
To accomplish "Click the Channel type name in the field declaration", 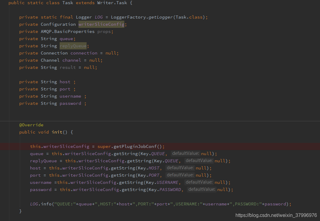I will (x=50, y=60).
